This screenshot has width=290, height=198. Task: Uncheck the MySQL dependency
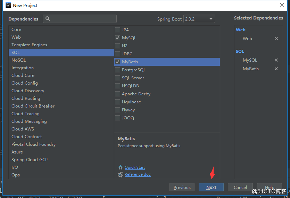117,38
